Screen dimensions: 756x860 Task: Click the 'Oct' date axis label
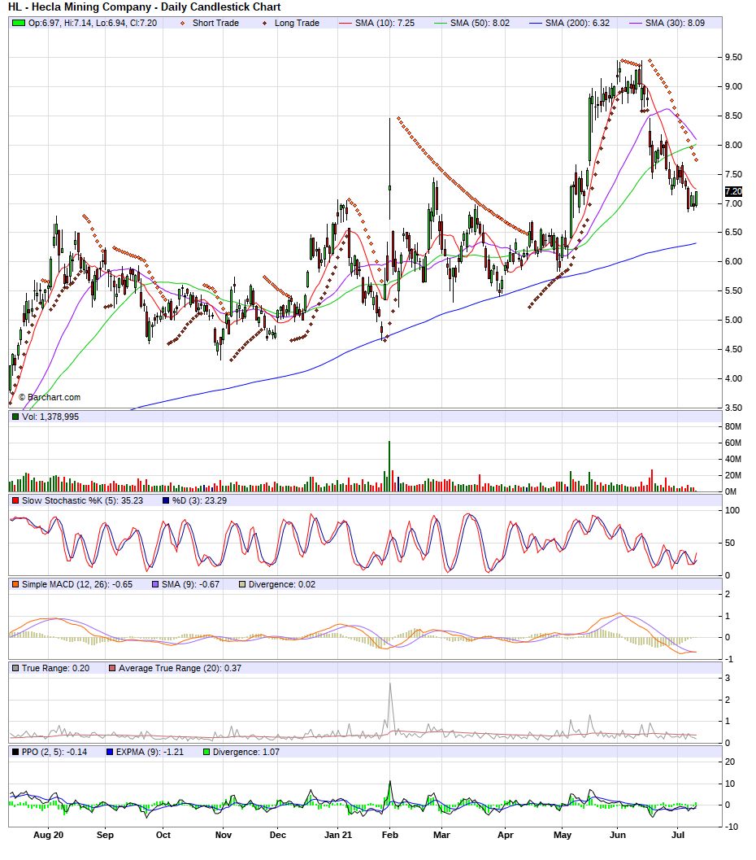tap(163, 836)
